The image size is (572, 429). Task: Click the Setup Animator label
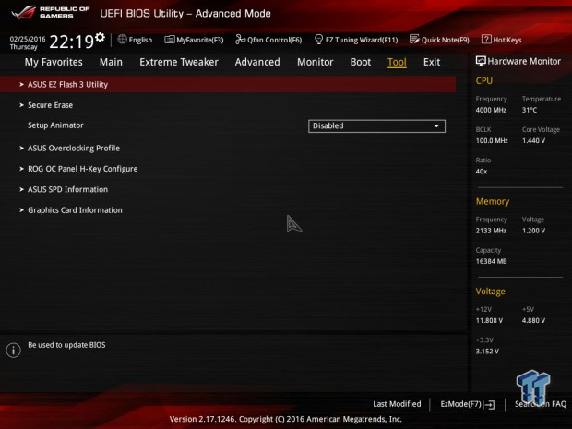[55, 125]
